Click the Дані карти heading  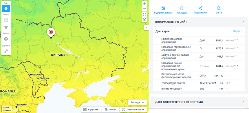pyautogui.click(x=162, y=31)
